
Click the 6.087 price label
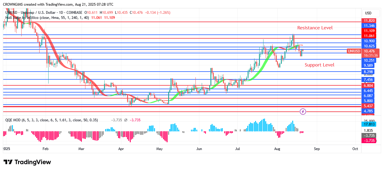coord(368,96)
